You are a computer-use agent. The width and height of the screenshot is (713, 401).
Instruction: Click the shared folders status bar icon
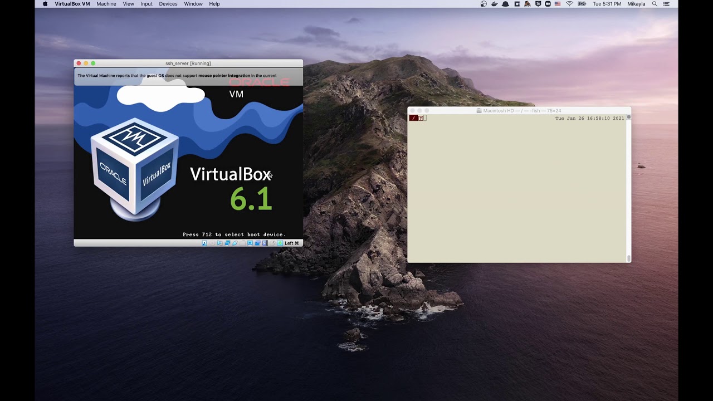(x=242, y=243)
